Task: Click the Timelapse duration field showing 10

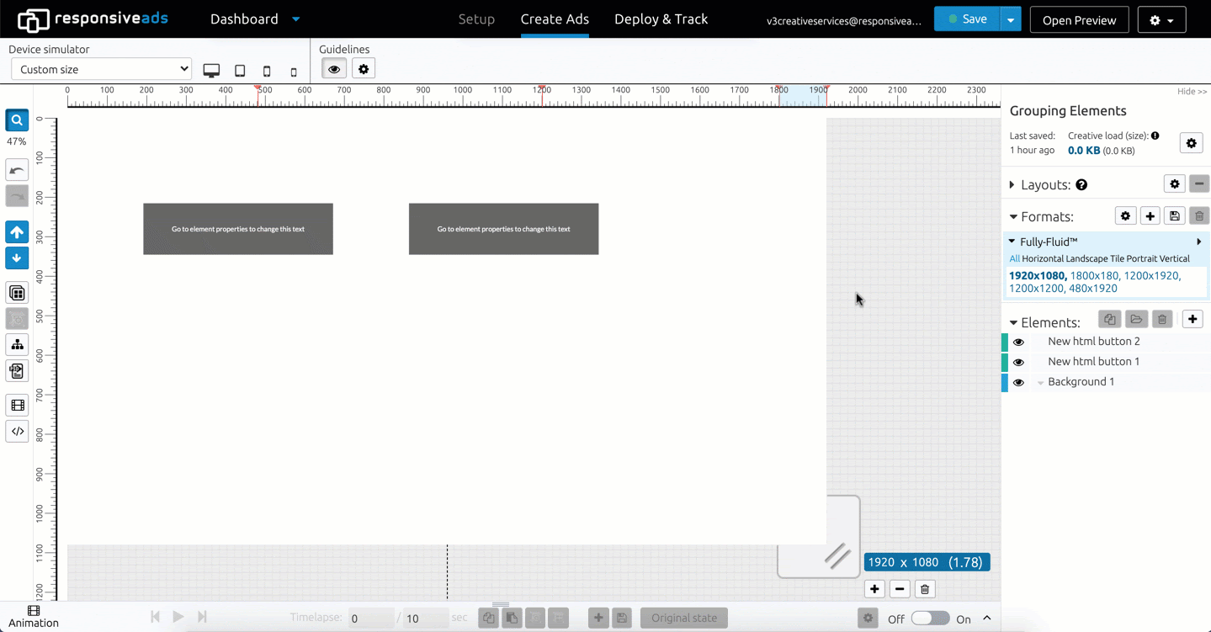Action: point(425,619)
